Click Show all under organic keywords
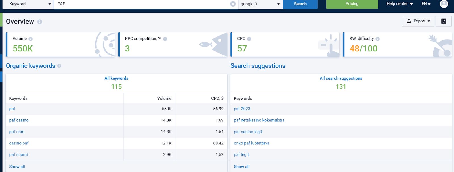454x172 pixels. pos(17,167)
